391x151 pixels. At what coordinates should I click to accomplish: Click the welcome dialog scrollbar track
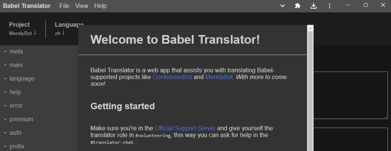click(310, 91)
